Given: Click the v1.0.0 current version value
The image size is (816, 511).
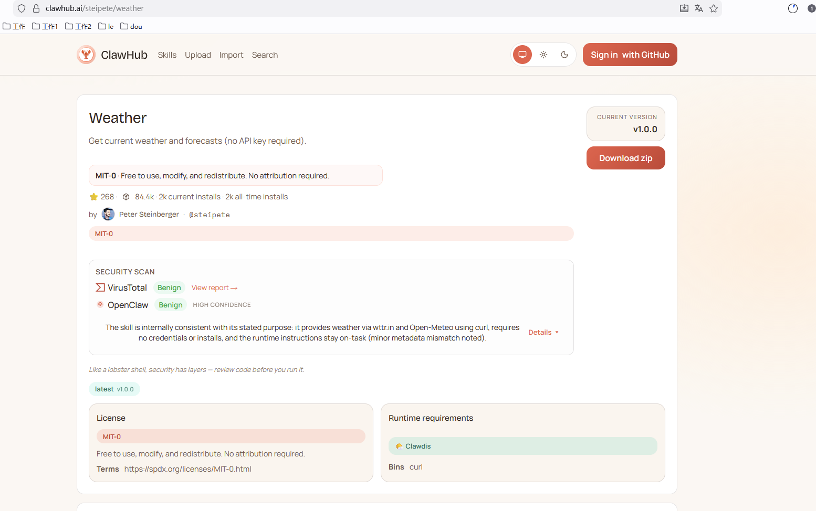Looking at the screenshot, I should [x=645, y=130].
